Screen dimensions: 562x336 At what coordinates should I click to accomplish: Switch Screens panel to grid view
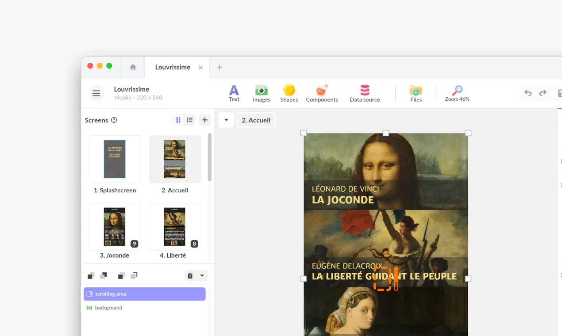[x=178, y=120]
